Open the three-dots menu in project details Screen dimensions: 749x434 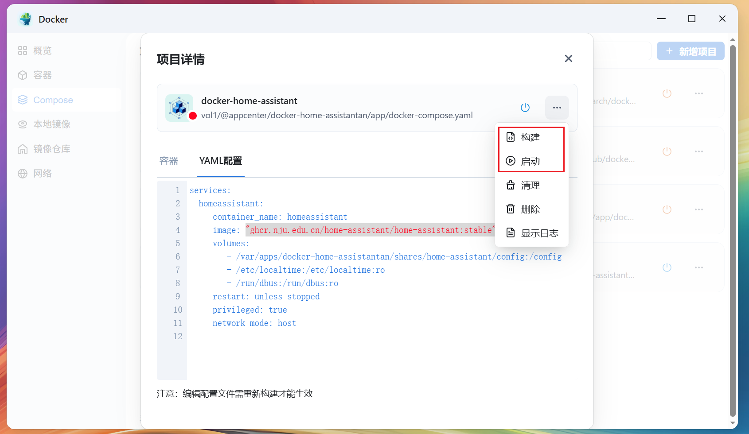click(x=557, y=108)
